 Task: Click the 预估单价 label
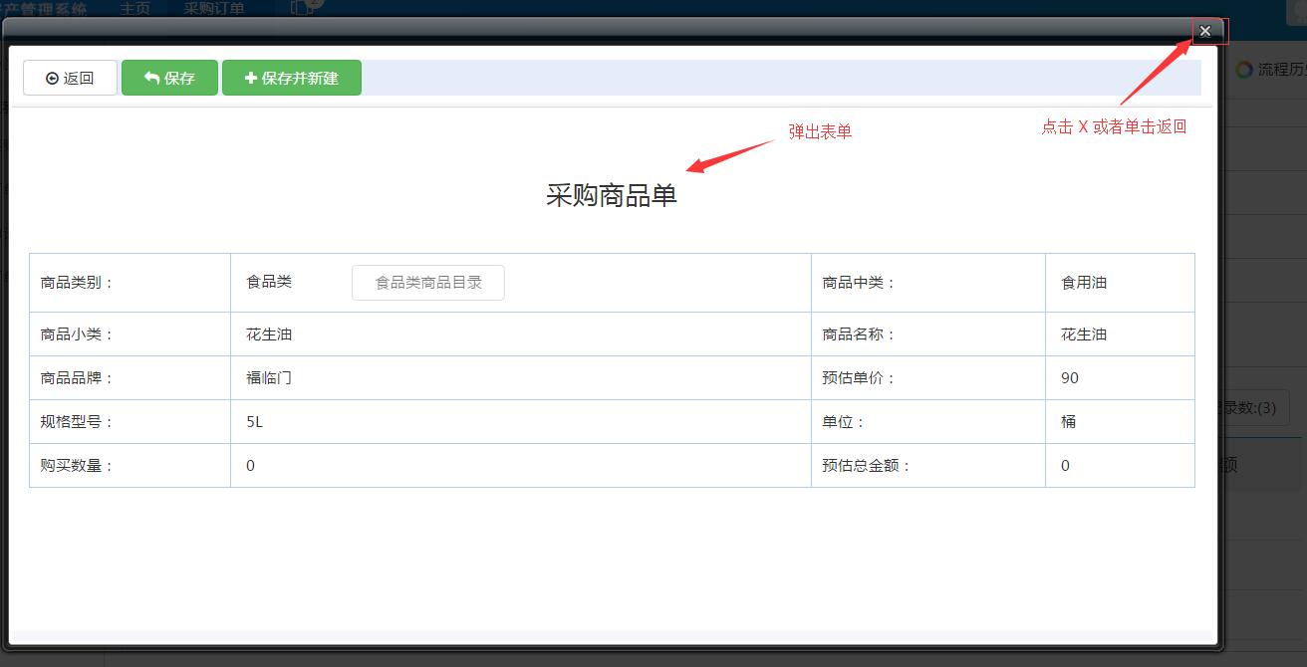[x=859, y=378]
